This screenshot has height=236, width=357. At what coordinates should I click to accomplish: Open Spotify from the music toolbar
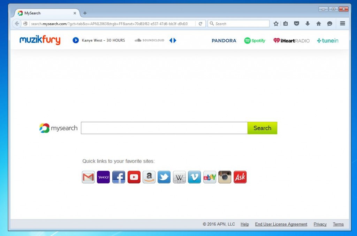[255, 40]
